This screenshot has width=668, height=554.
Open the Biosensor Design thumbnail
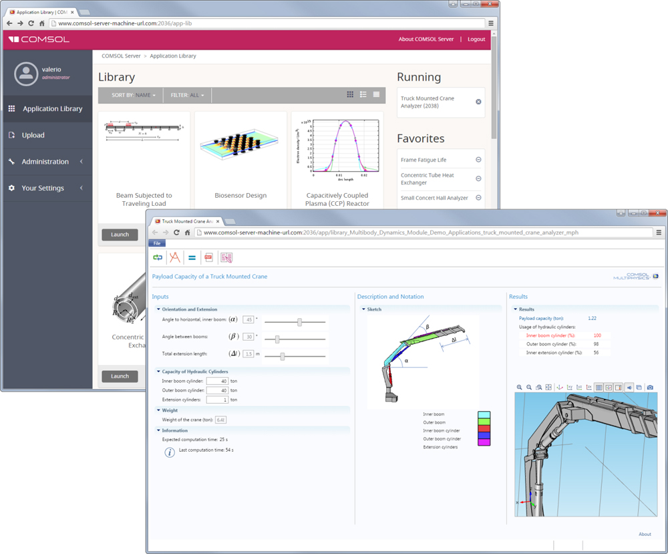point(240,145)
